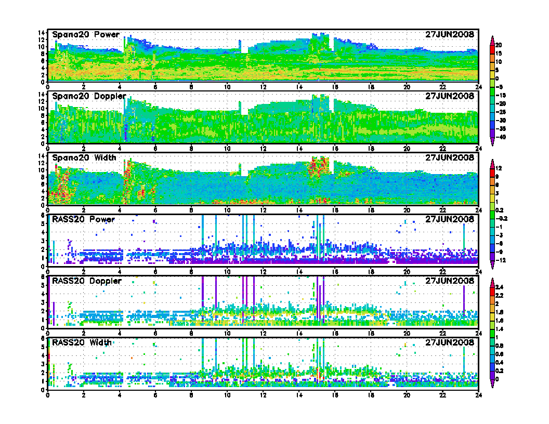The height and width of the screenshot is (424, 549).
Task: Click the '-20' label on the top colorbar
Action: click(x=501, y=104)
